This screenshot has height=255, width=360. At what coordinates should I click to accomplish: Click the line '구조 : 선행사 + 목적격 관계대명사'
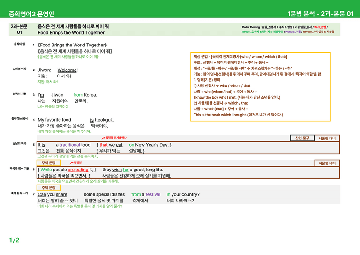click(231, 62)
